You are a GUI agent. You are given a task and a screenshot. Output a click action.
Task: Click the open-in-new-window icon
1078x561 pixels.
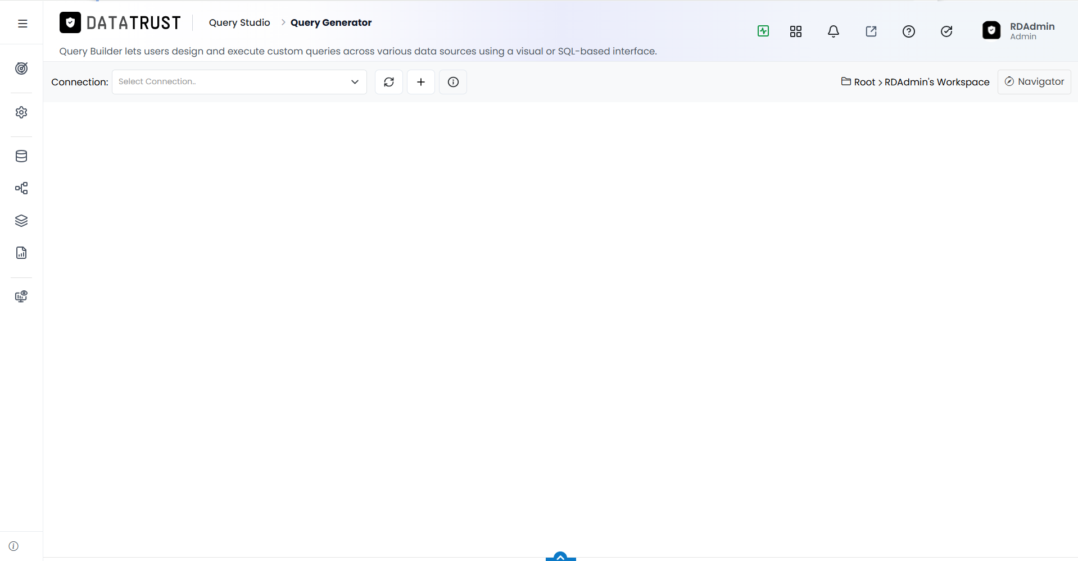coord(871,31)
